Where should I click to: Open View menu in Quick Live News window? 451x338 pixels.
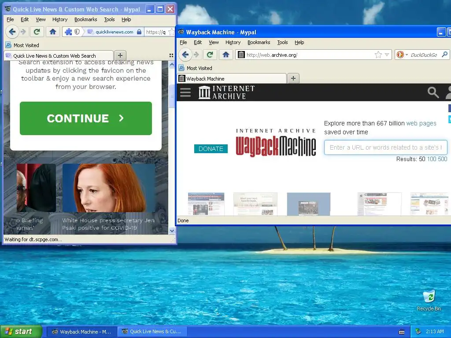tap(41, 19)
